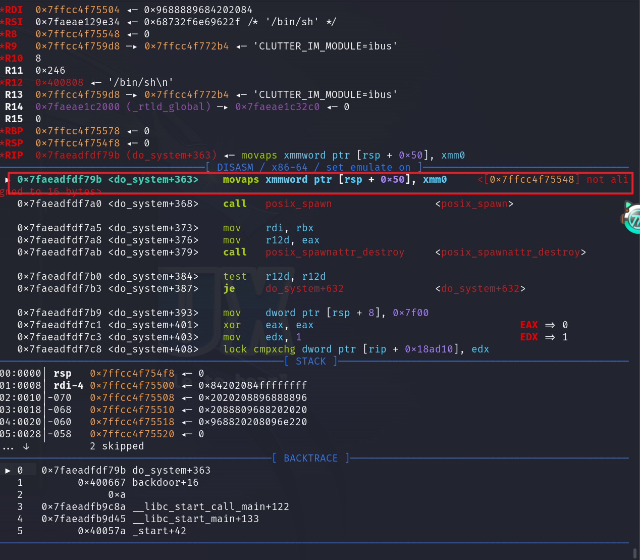Click stack address 0x7ffcc4f75508
Screen dimensions: 640x560
point(132,397)
